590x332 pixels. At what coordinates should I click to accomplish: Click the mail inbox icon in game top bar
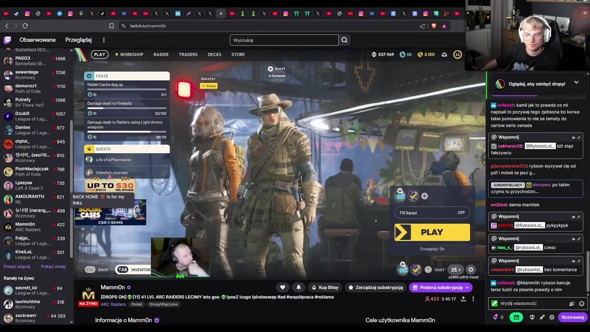point(444,54)
